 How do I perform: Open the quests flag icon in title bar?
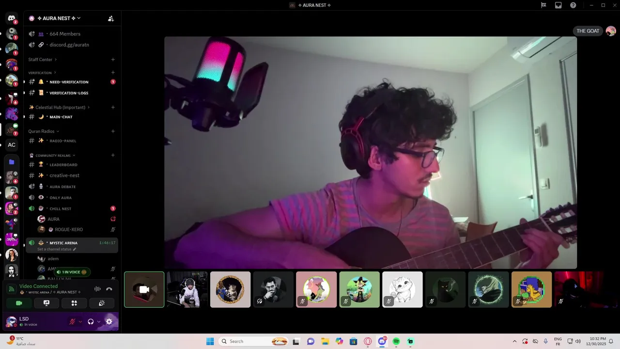544,5
